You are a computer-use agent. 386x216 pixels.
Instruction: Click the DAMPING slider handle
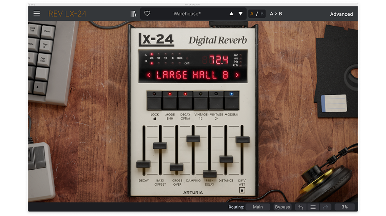[193, 139]
